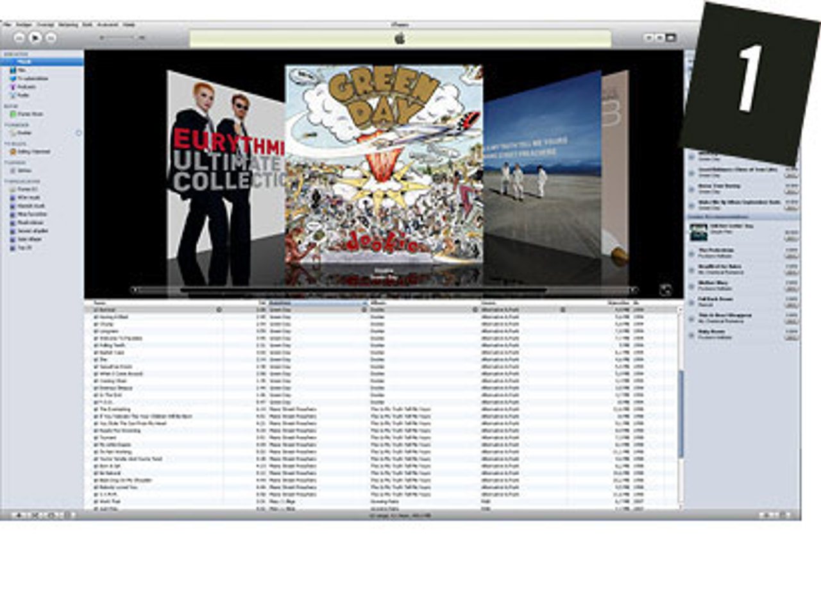Skip to the previous track
This screenshot has height=601, width=821.
click(19, 38)
